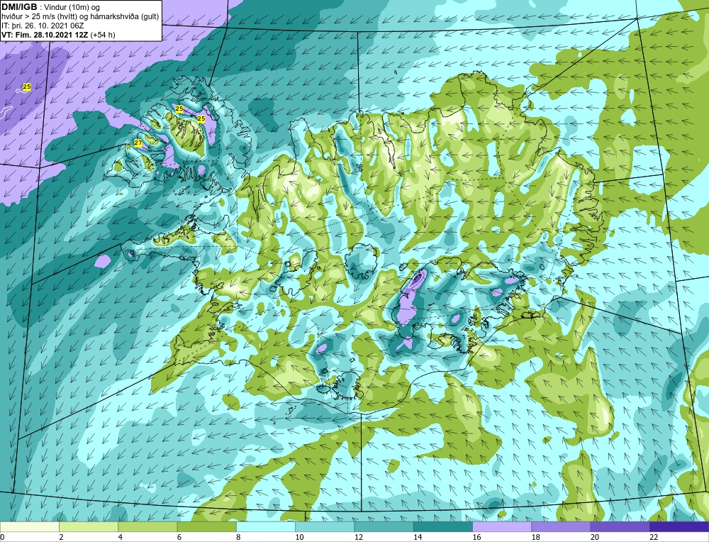Pick the 20–22 m/s purple legend swatch
Image resolution: width=709 pixels, height=542 pixels.
620,526
